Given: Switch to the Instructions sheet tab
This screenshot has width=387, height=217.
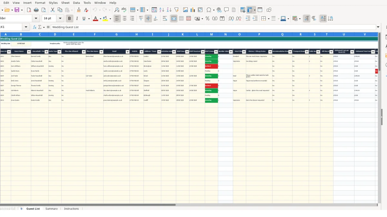Looking at the screenshot, I should [x=71, y=209].
